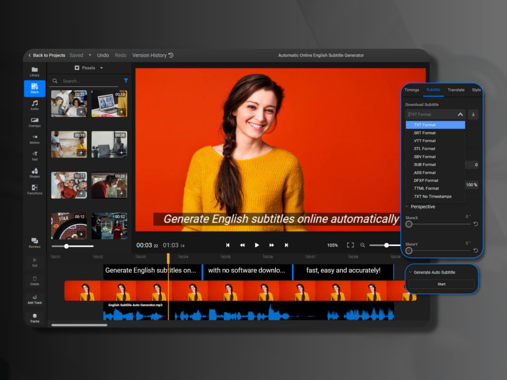Click the SkewY slider handle

click(409, 251)
